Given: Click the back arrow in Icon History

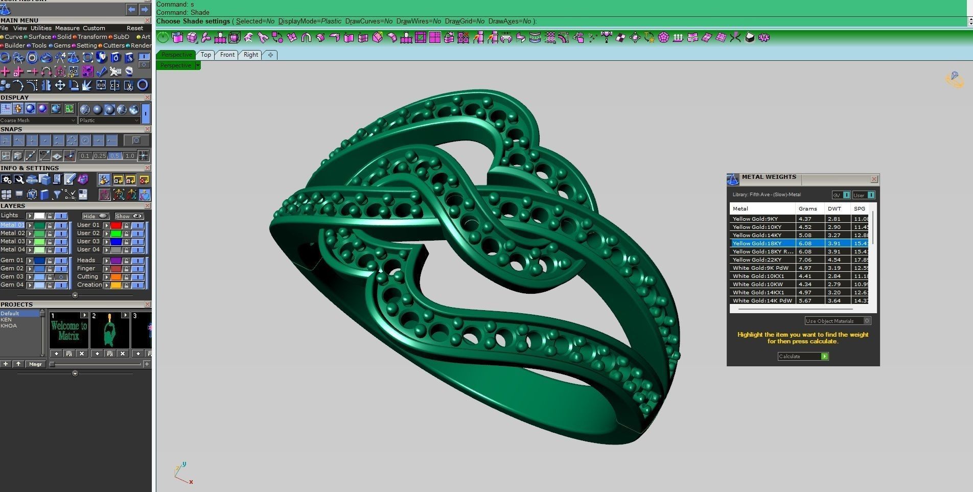Looking at the screenshot, I should pyautogui.click(x=132, y=9).
